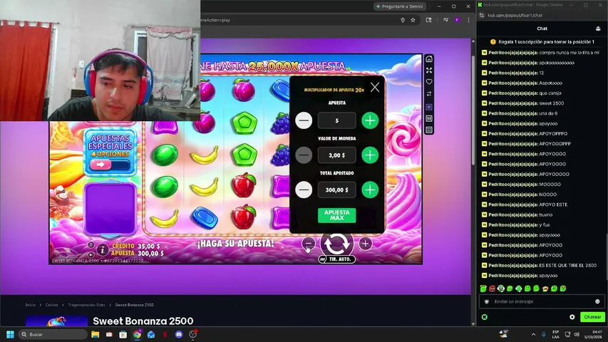Click the 'Enviar un mensaje' chat input
This screenshot has height=342, width=608.
(x=542, y=301)
